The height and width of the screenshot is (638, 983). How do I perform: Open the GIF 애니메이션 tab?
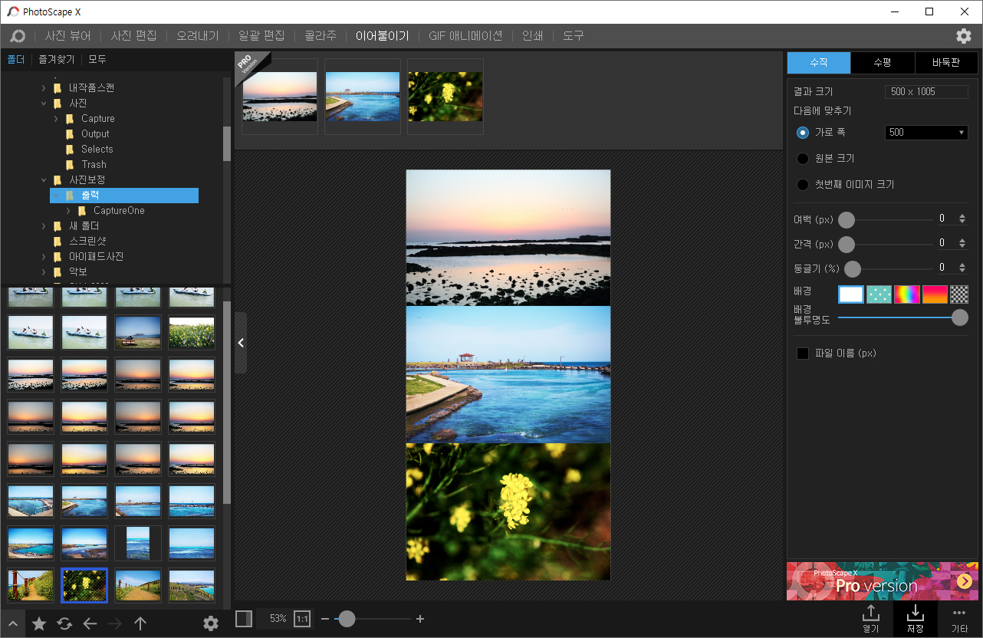pyautogui.click(x=465, y=36)
